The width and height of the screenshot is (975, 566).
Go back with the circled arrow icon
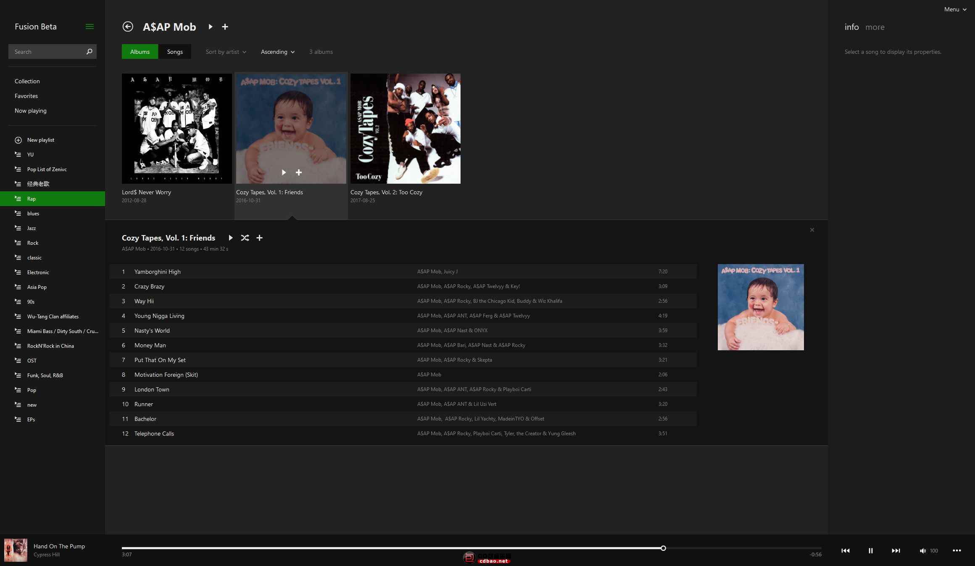128,26
